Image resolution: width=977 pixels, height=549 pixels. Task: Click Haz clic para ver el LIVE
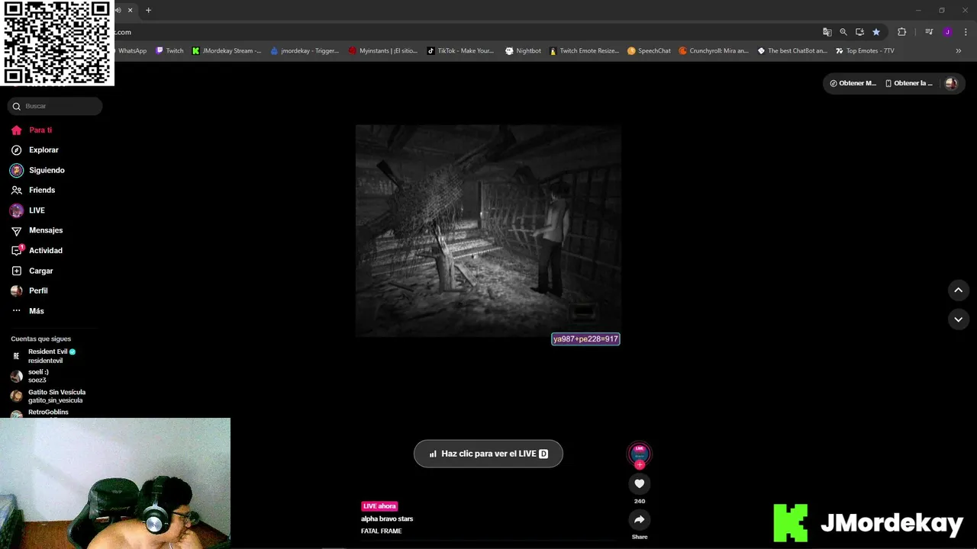click(x=488, y=454)
